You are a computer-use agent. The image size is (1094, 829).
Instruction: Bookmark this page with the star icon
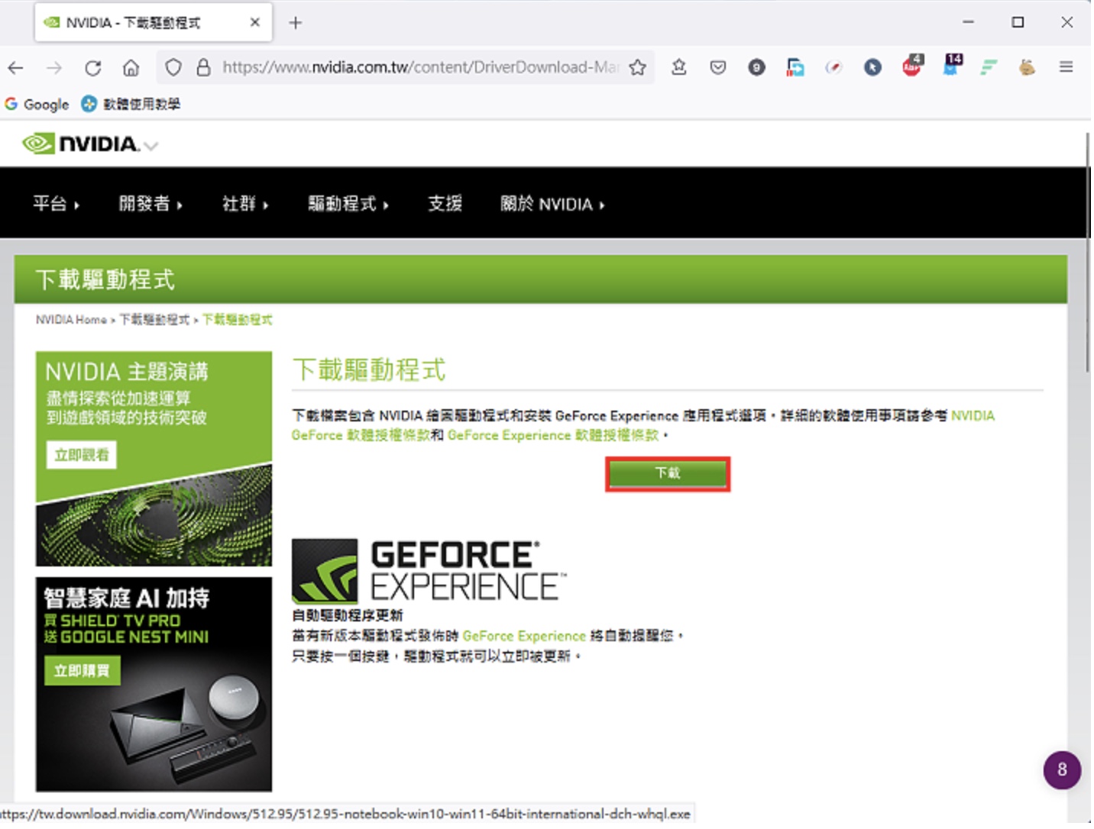[x=638, y=67]
